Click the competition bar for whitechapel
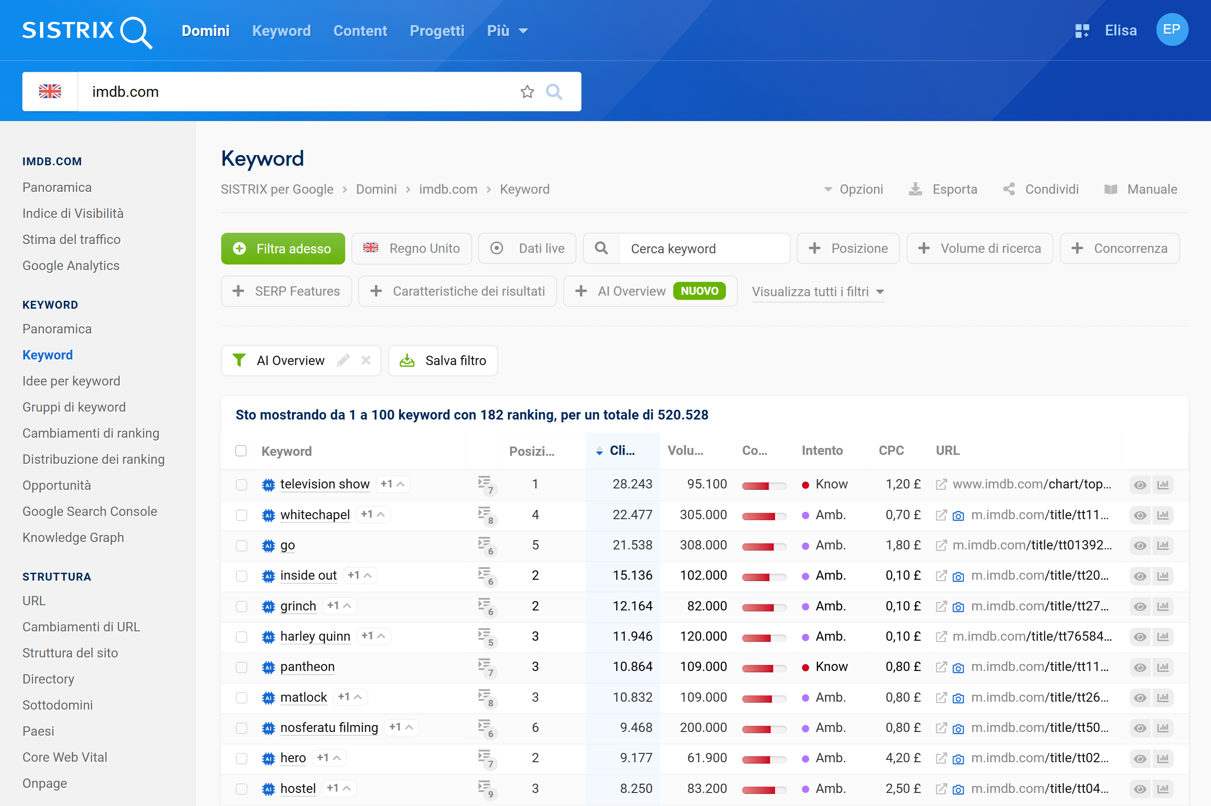1211x806 pixels. point(763,516)
